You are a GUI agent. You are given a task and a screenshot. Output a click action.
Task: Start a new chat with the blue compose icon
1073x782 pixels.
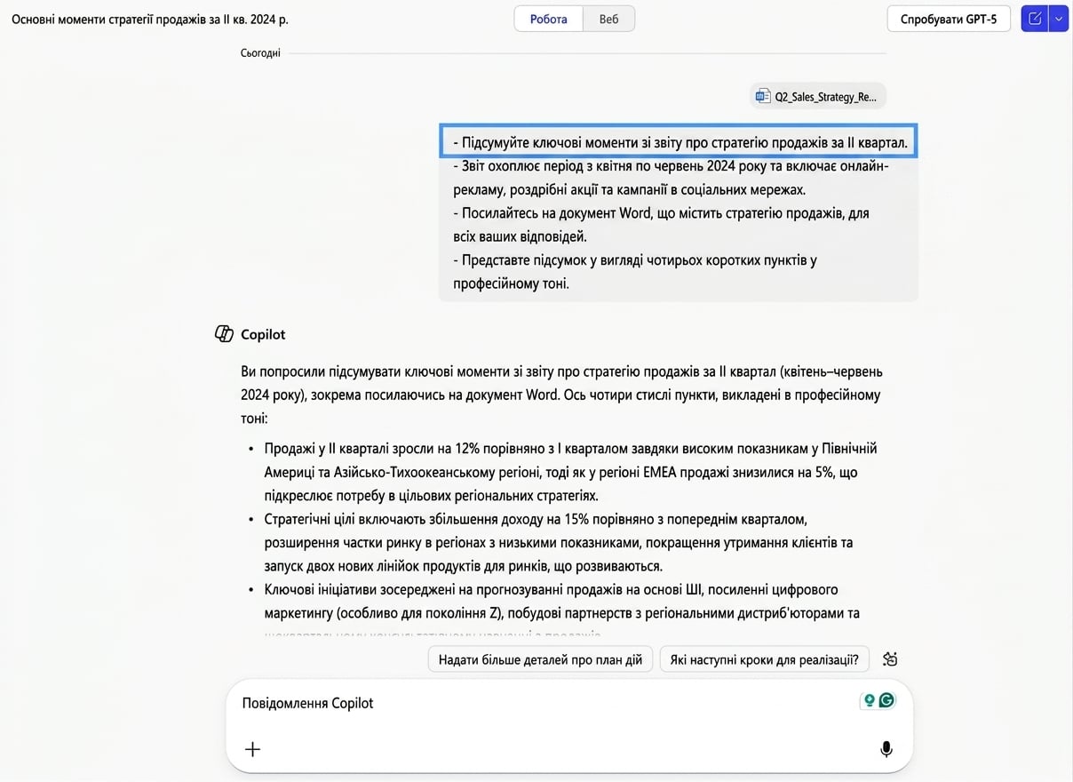click(x=1035, y=19)
